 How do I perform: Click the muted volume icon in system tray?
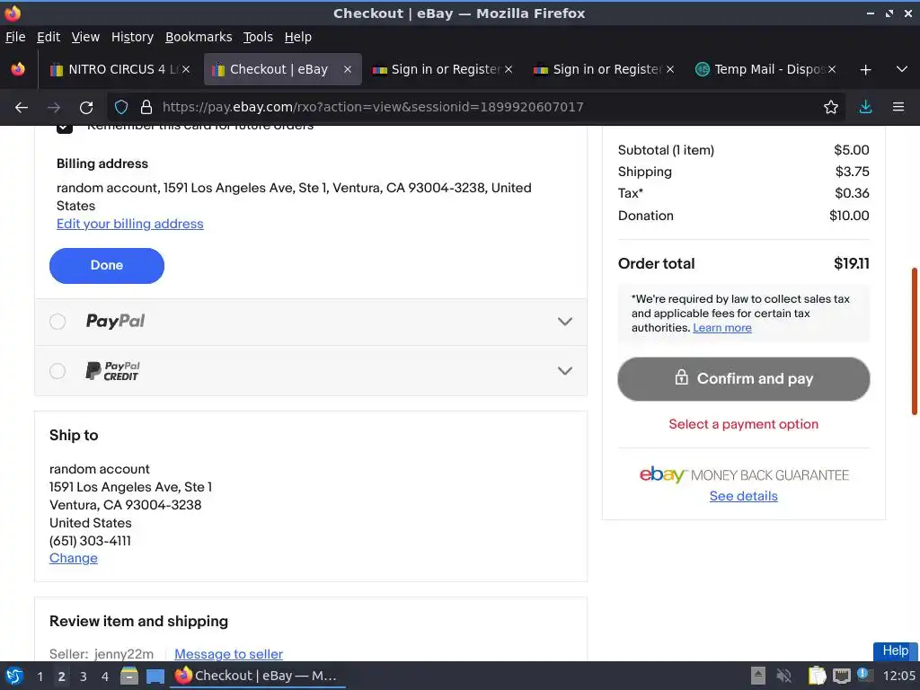[783, 676]
